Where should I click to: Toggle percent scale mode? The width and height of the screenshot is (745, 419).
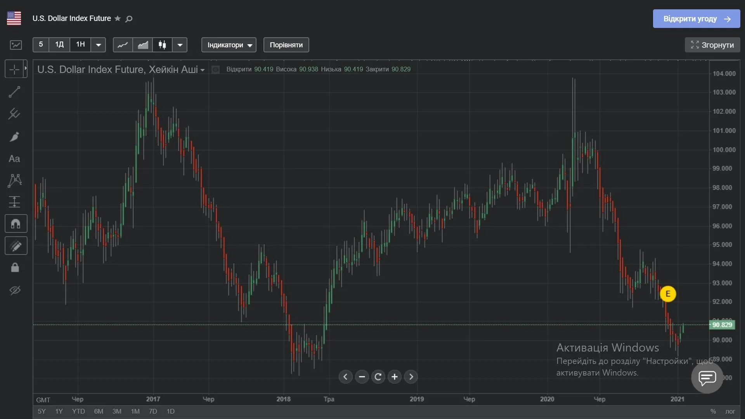click(x=713, y=411)
